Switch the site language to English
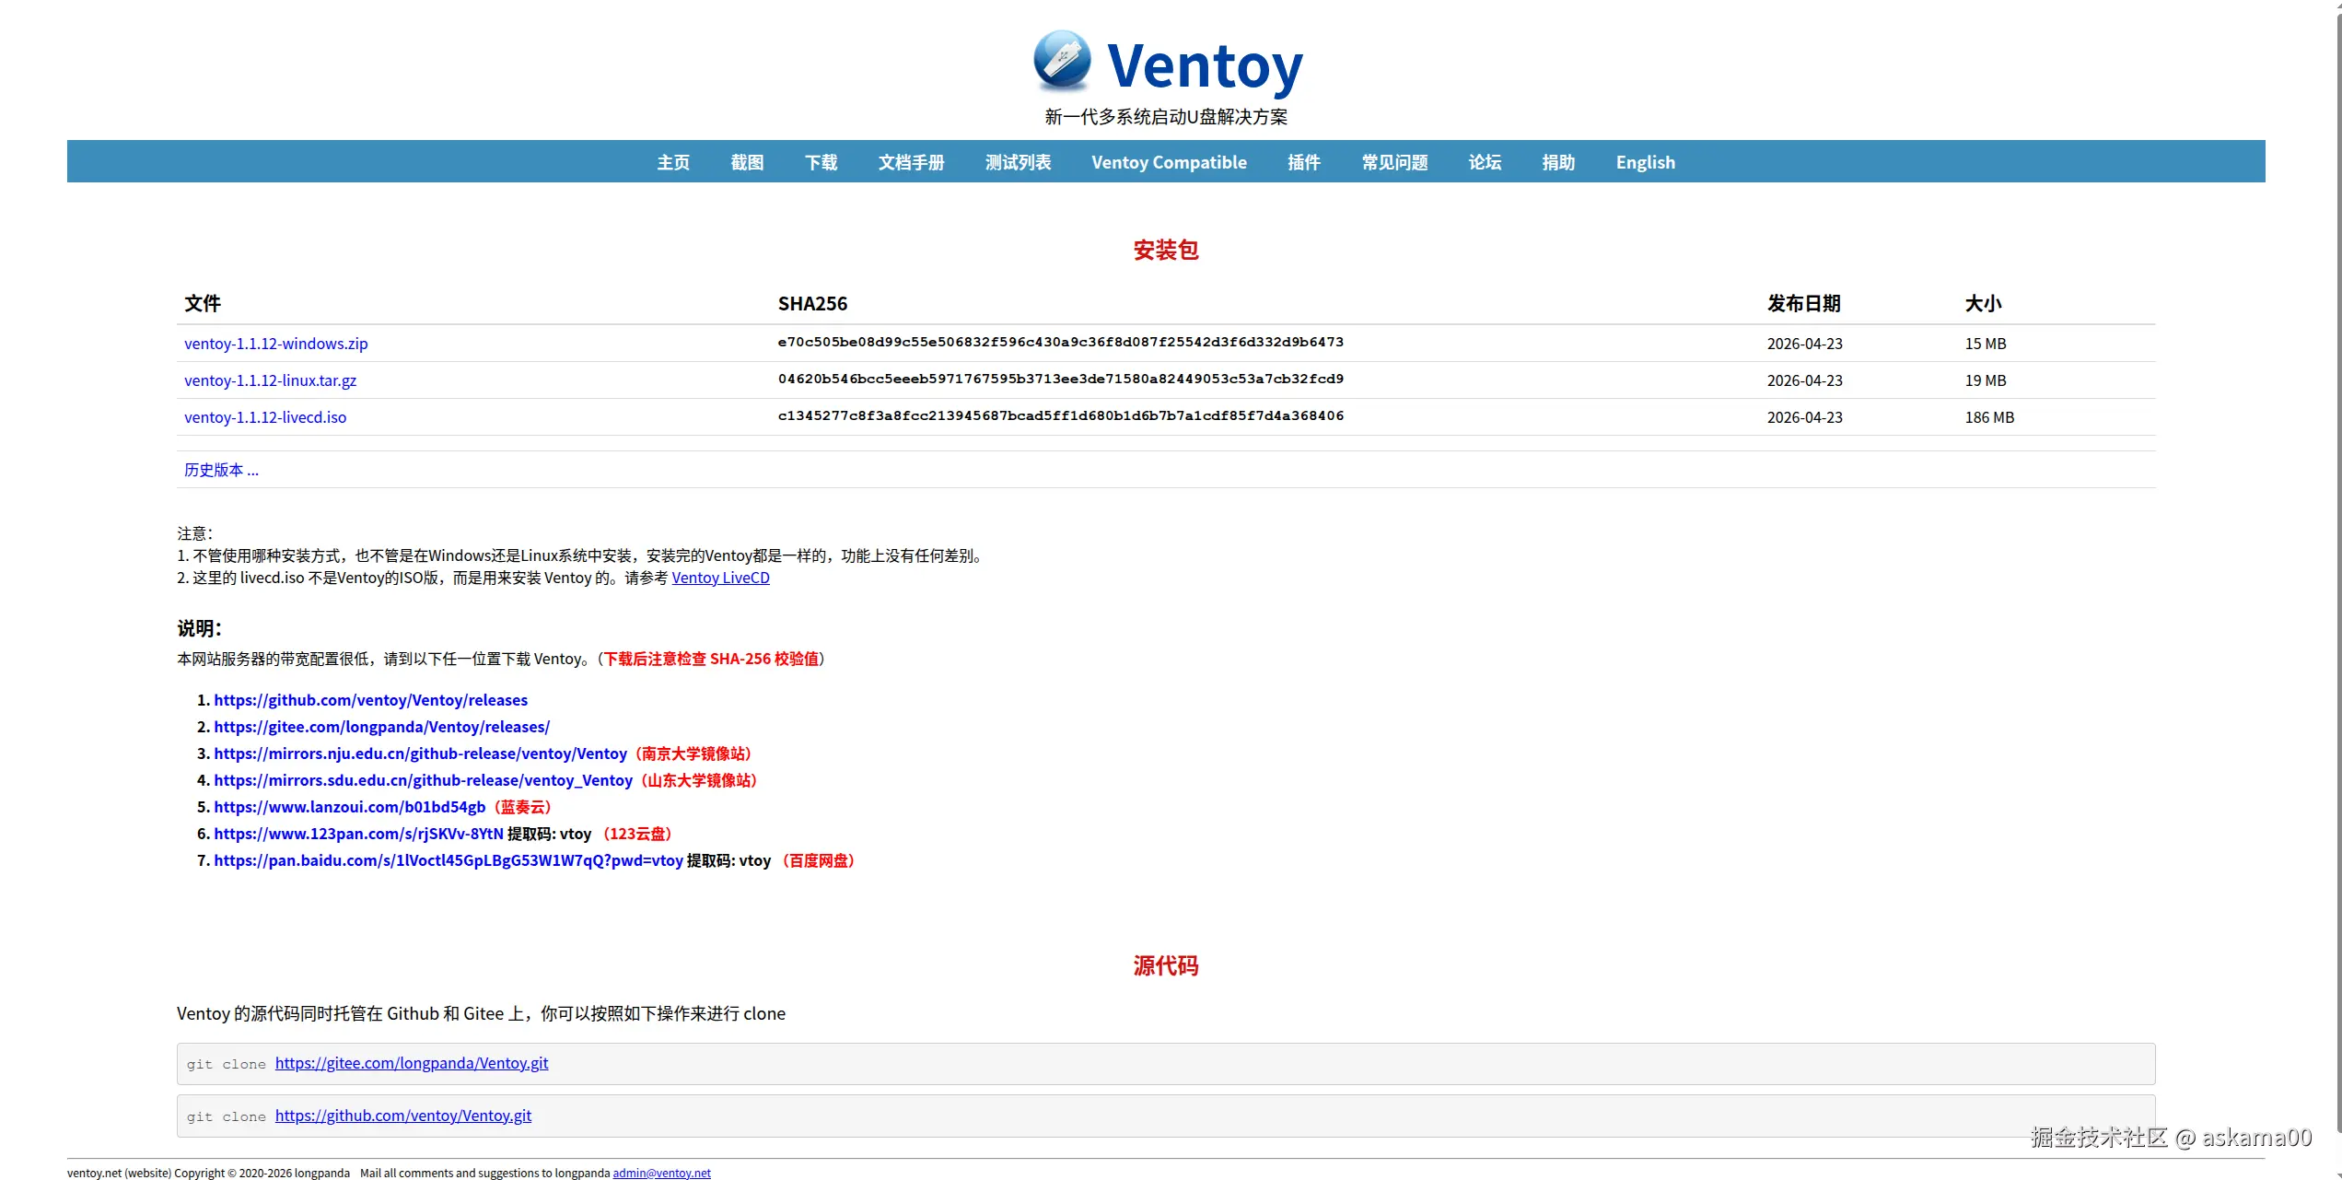 (1645, 162)
